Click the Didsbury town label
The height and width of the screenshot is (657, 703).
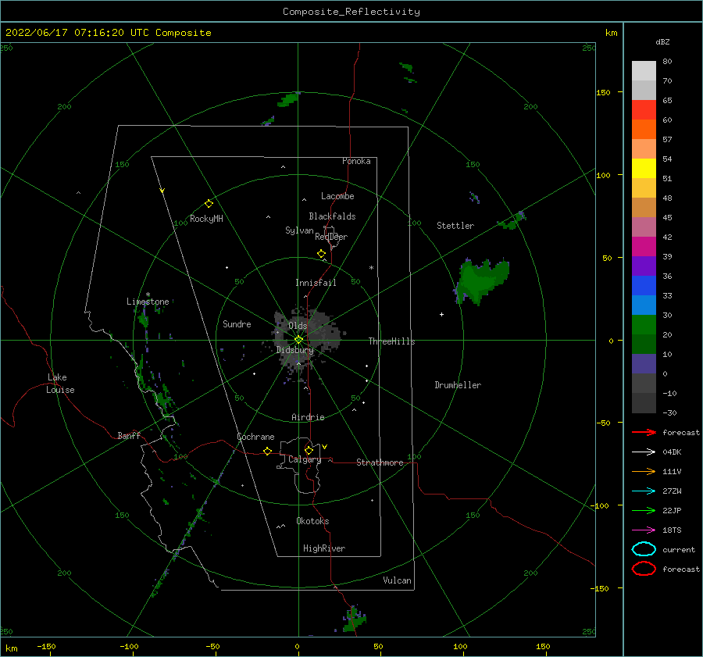(295, 350)
